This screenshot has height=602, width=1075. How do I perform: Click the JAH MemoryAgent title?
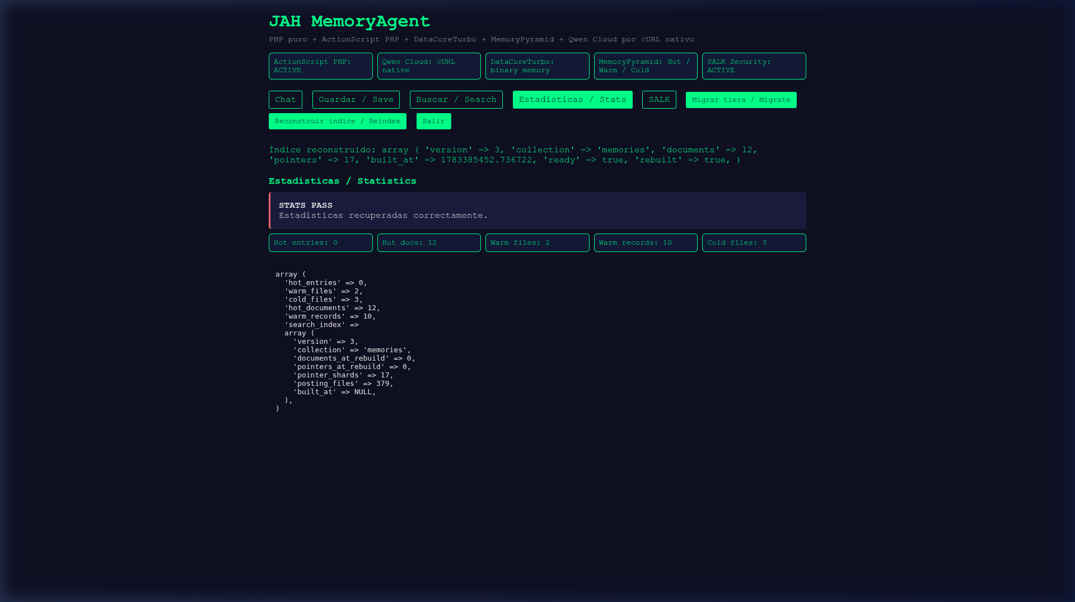349,21
